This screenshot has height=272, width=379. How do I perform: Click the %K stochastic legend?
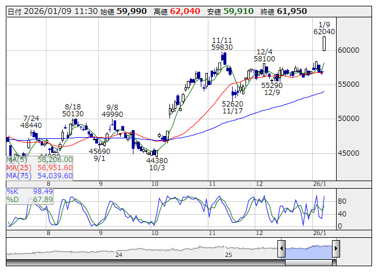click(x=13, y=191)
